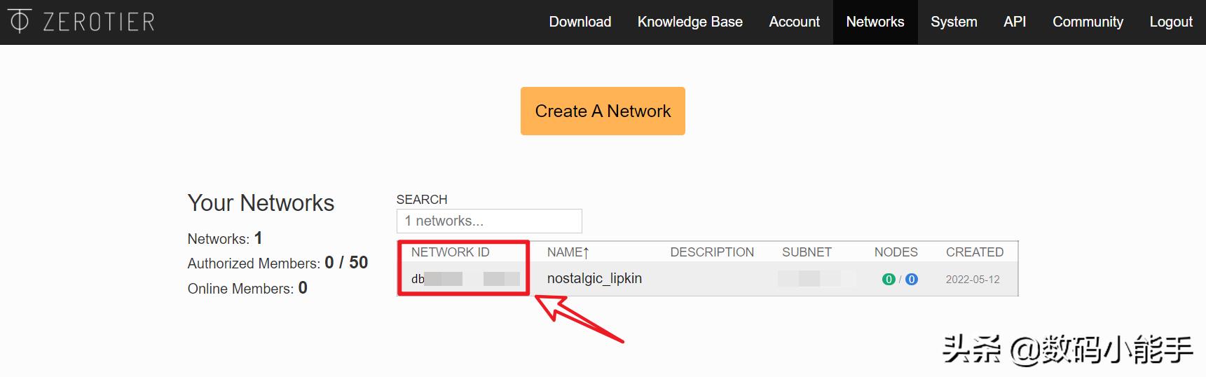The width and height of the screenshot is (1206, 377).
Task: Open the Knowledge Base link
Action: (x=690, y=22)
